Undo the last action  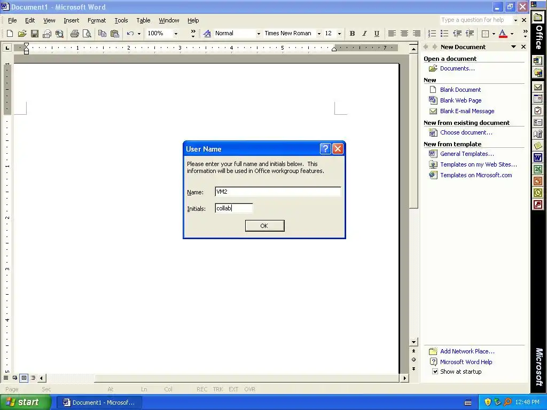click(130, 34)
